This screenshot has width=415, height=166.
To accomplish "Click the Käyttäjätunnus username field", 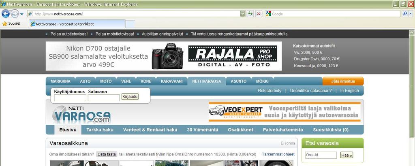I will click(x=70, y=98).
